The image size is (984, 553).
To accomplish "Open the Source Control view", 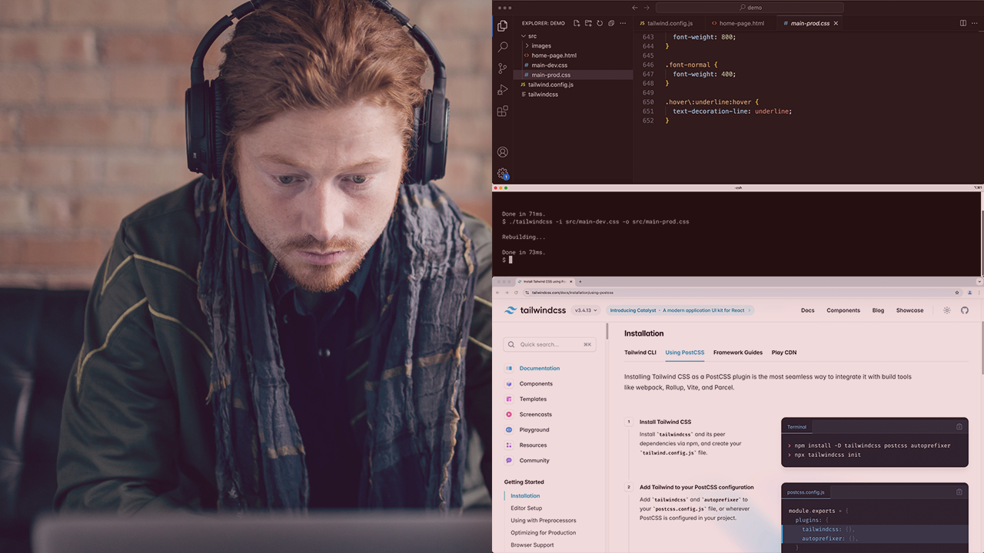I will click(x=503, y=68).
